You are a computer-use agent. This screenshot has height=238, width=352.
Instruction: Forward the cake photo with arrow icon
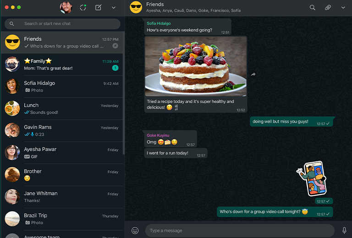[x=253, y=74]
